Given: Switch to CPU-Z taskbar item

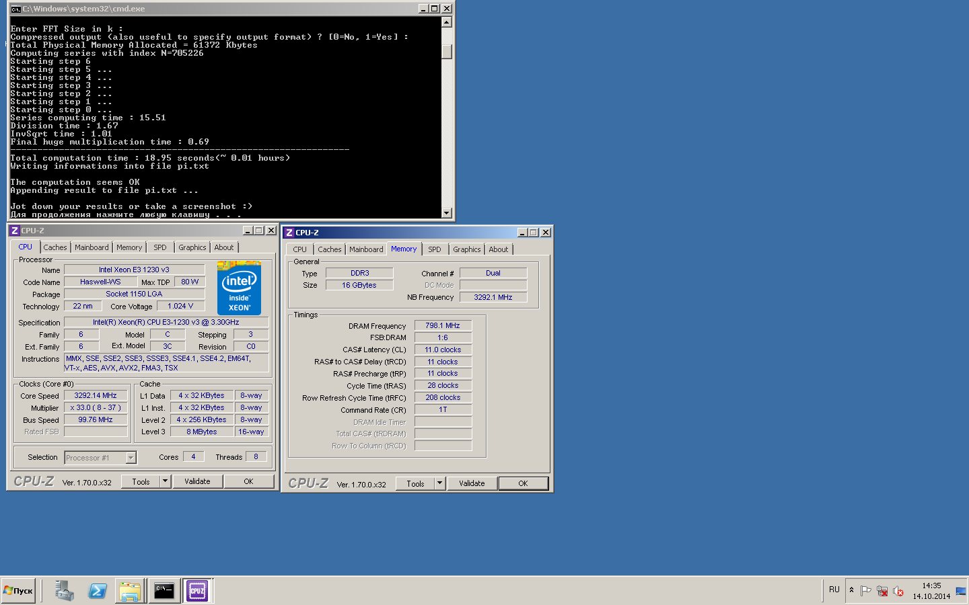Looking at the screenshot, I should click(197, 591).
